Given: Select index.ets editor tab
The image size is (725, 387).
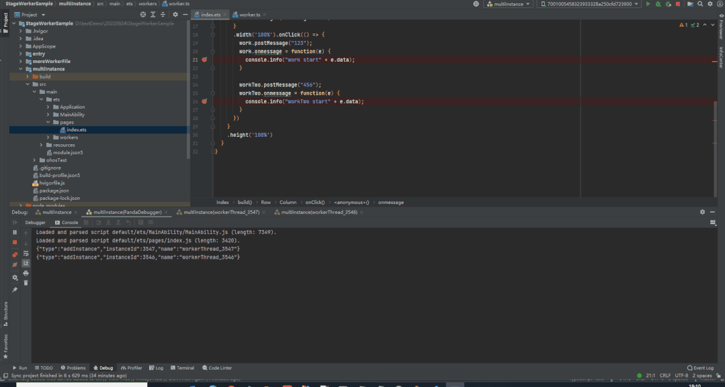Looking at the screenshot, I should coord(210,15).
